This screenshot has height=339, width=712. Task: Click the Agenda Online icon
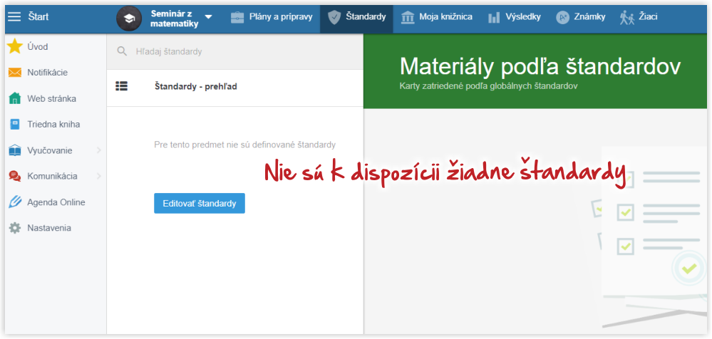coord(15,202)
